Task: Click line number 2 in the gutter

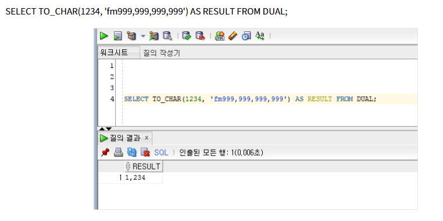Action: (112, 77)
